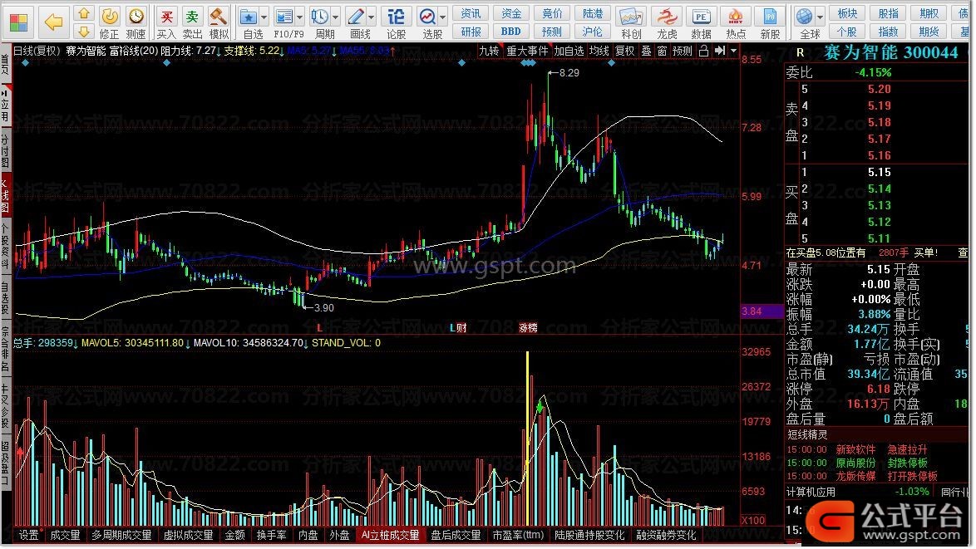Switch to the 成交量 volume indicator tab
This screenshot has height=549, width=976.
click(66, 536)
